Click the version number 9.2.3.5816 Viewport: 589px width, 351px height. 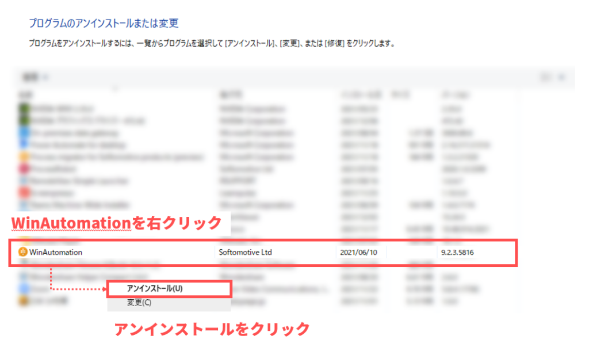(x=457, y=252)
